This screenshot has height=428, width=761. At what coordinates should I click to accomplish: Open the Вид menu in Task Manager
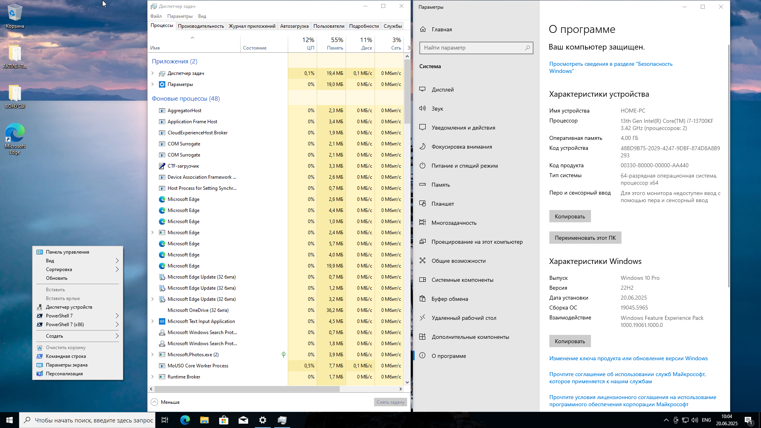[202, 16]
